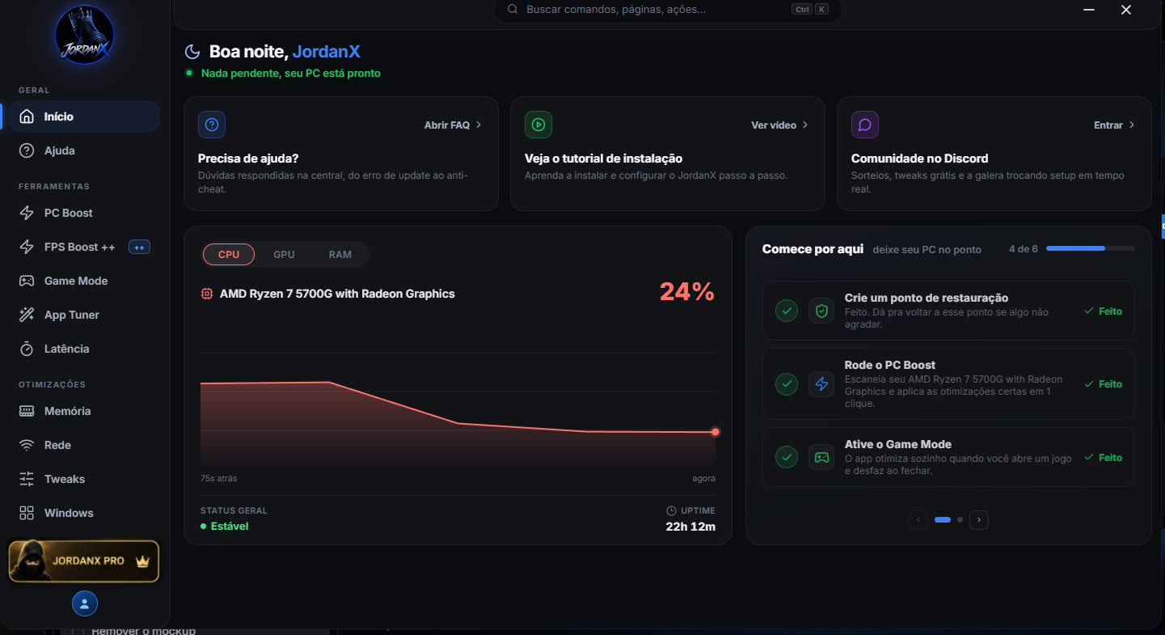The image size is (1165, 635).
Task: Click the Ajuda question mark icon
Action: coord(27,150)
